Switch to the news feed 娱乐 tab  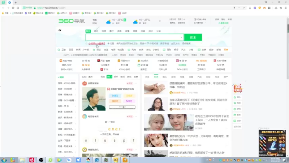click(165, 77)
